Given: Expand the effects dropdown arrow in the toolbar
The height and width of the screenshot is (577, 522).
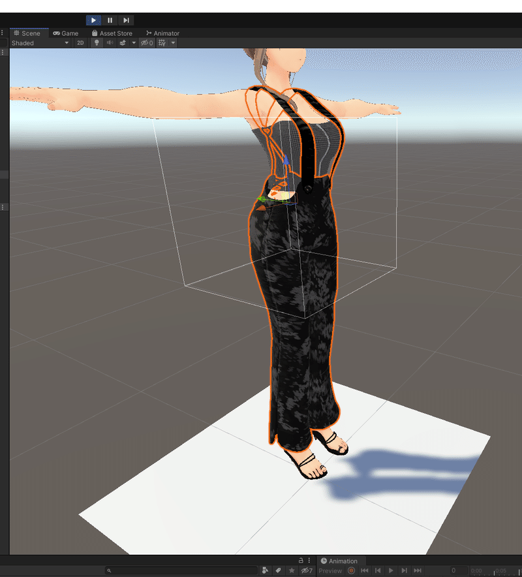Looking at the screenshot, I should coord(133,43).
